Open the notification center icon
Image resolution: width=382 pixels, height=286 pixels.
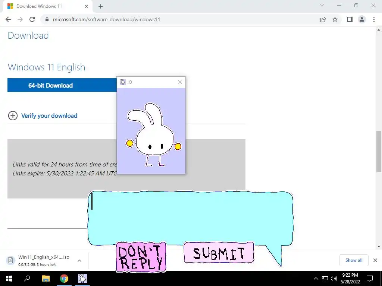coord(370,279)
